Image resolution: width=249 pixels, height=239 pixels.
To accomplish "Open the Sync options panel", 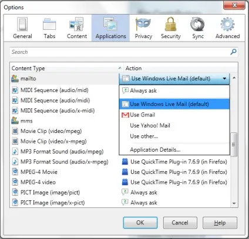I will coord(198,28).
